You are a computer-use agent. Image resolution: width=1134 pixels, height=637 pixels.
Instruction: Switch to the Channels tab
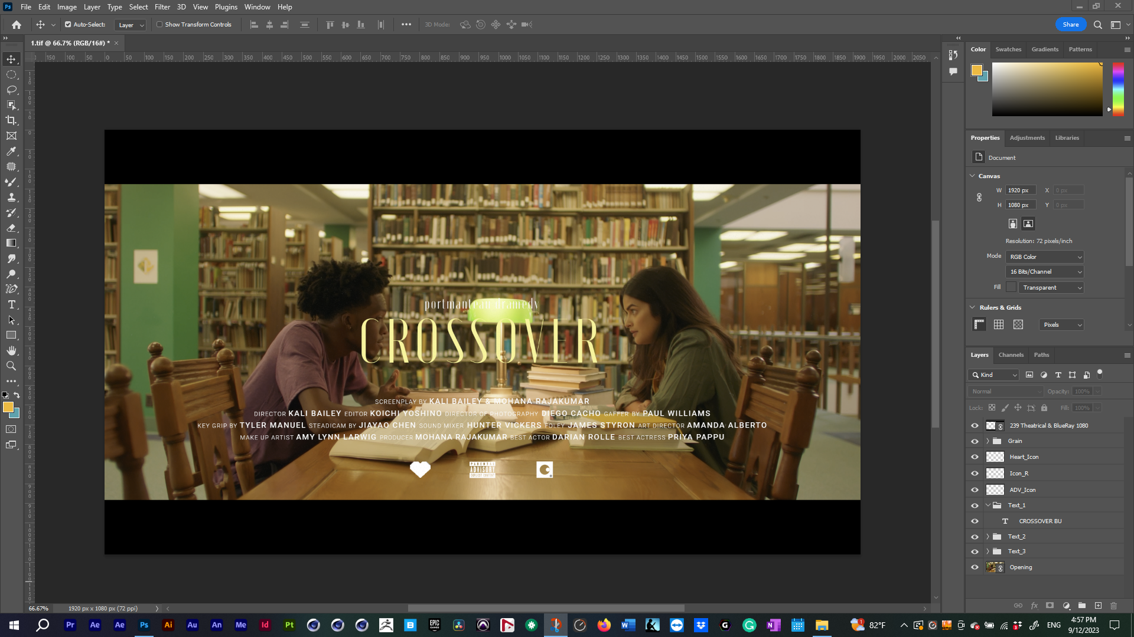(1011, 355)
